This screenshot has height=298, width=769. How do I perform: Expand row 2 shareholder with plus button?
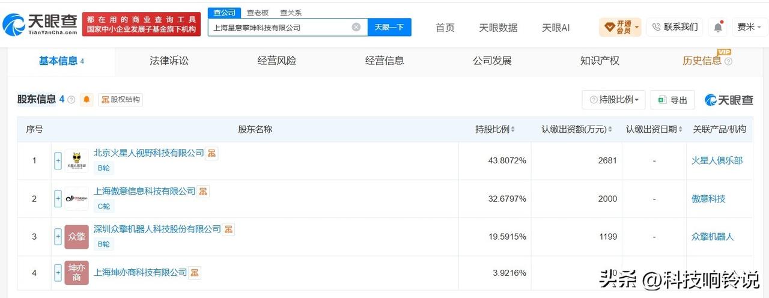click(58, 199)
